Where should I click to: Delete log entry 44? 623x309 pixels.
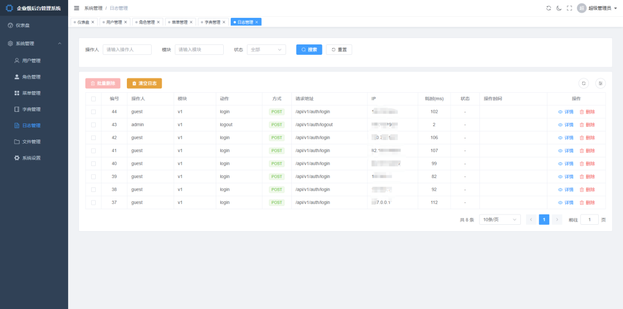587,112
